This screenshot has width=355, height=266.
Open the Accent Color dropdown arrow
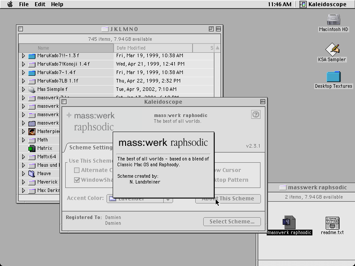(168, 200)
